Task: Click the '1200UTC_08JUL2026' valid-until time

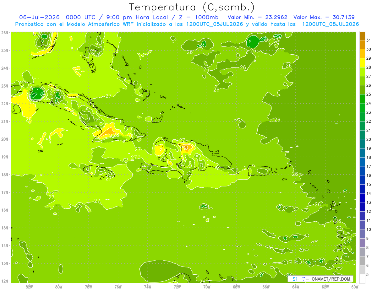Action: 330,24
